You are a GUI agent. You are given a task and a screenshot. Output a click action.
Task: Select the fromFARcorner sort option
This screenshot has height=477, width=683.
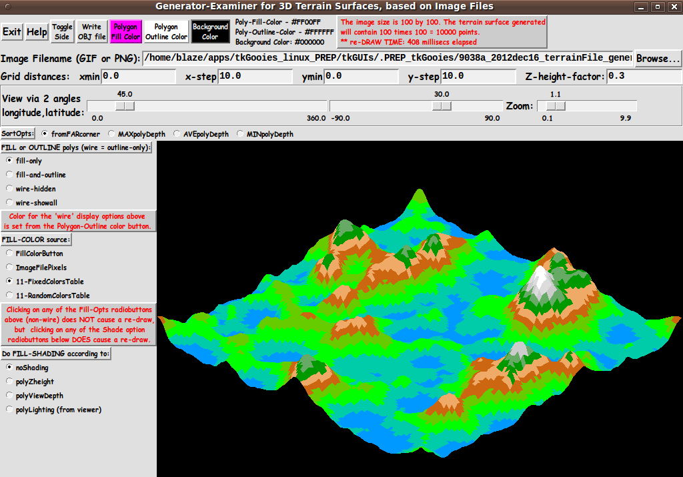pos(71,134)
